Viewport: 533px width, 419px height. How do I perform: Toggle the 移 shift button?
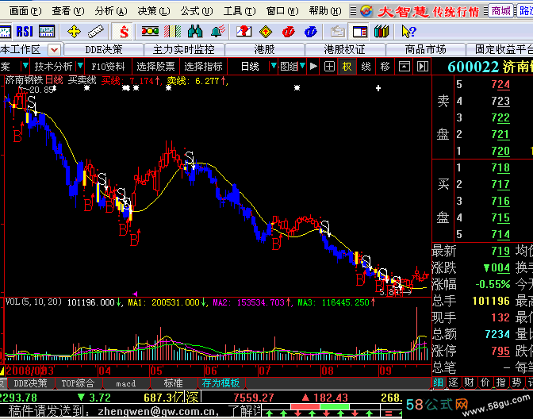point(385,66)
